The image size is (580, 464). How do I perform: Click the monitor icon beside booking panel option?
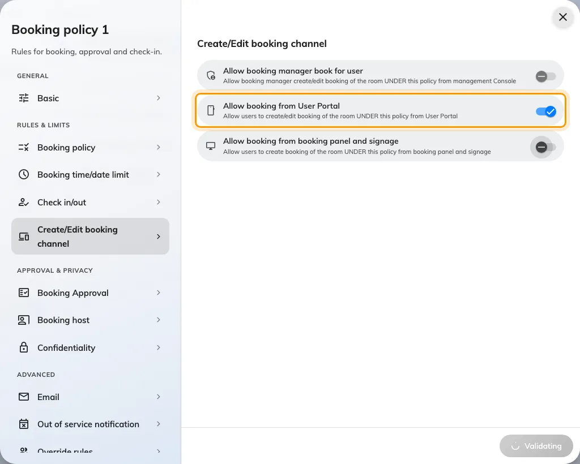(x=211, y=146)
